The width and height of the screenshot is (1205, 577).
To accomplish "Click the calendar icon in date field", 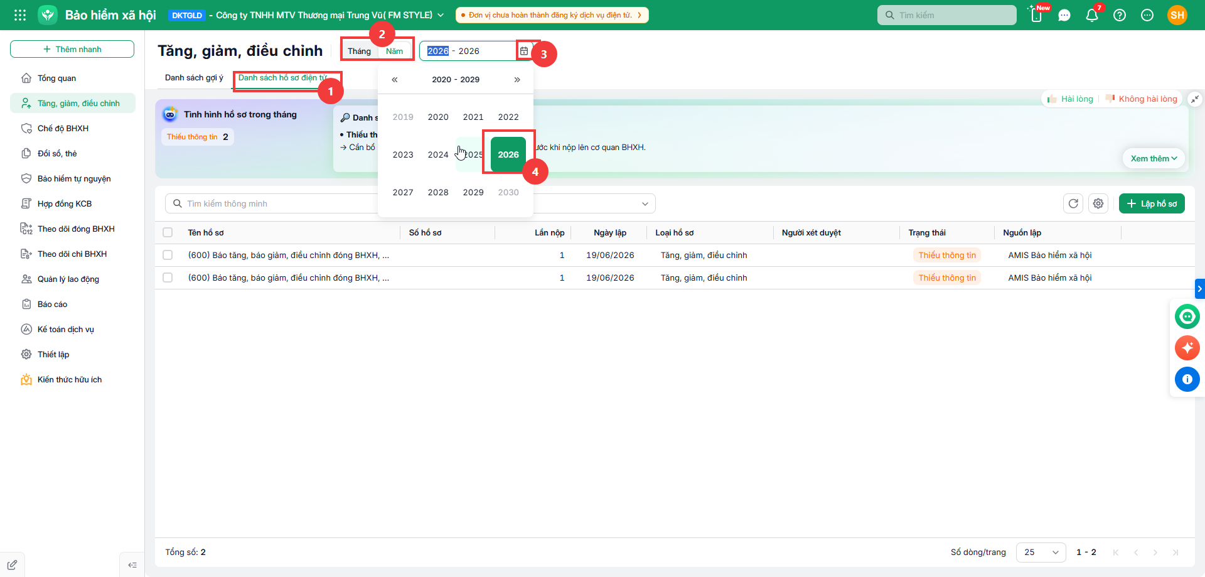I will (524, 51).
